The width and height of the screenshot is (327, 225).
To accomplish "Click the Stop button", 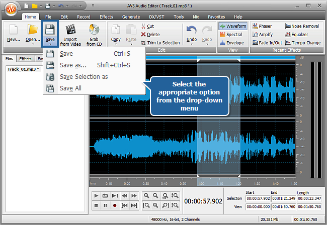I will pos(96,205).
